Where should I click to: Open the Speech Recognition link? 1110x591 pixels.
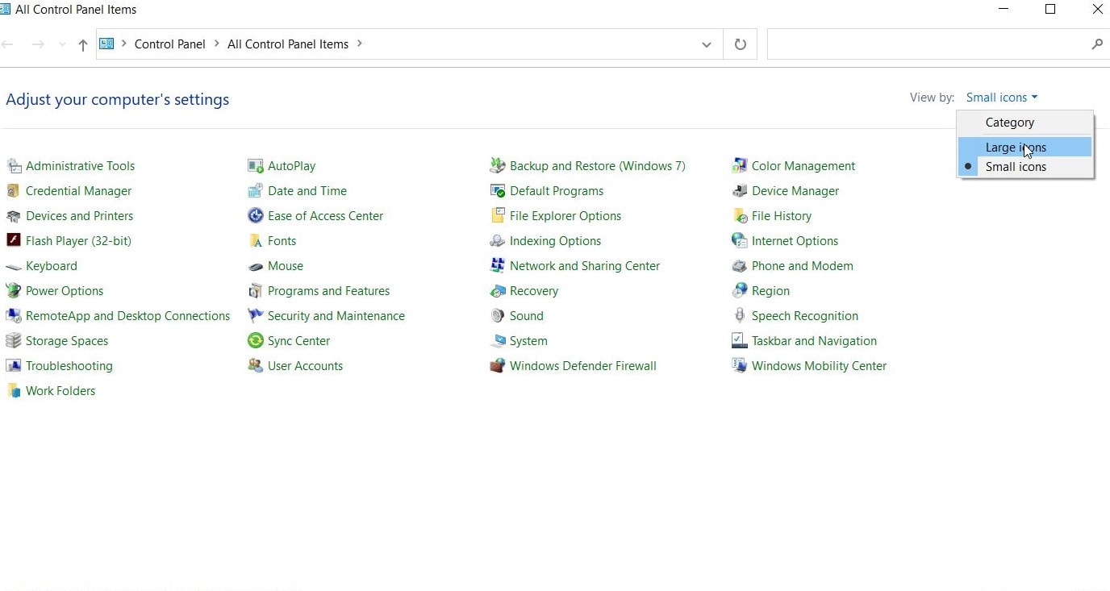click(x=804, y=316)
